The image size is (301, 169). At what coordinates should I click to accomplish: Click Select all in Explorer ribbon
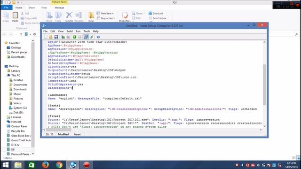click(156, 13)
